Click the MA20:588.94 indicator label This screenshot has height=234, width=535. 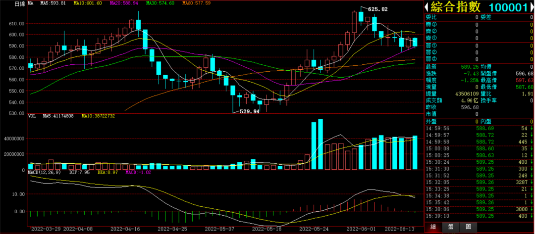click(x=124, y=3)
